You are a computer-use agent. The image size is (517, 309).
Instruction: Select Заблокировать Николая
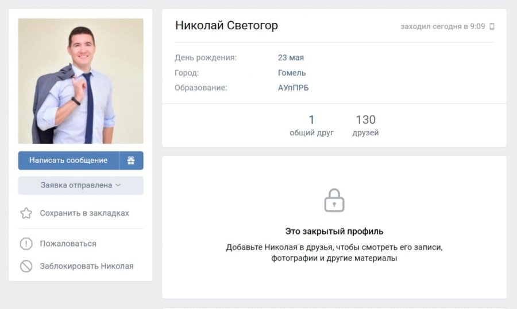click(x=87, y=266)
